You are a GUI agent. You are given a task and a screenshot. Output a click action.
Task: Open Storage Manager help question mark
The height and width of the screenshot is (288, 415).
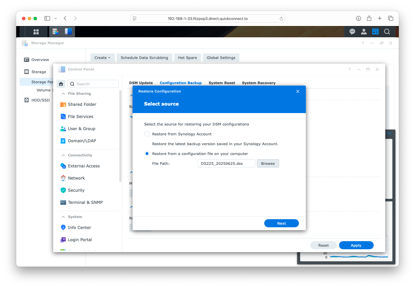pos(363,43)
